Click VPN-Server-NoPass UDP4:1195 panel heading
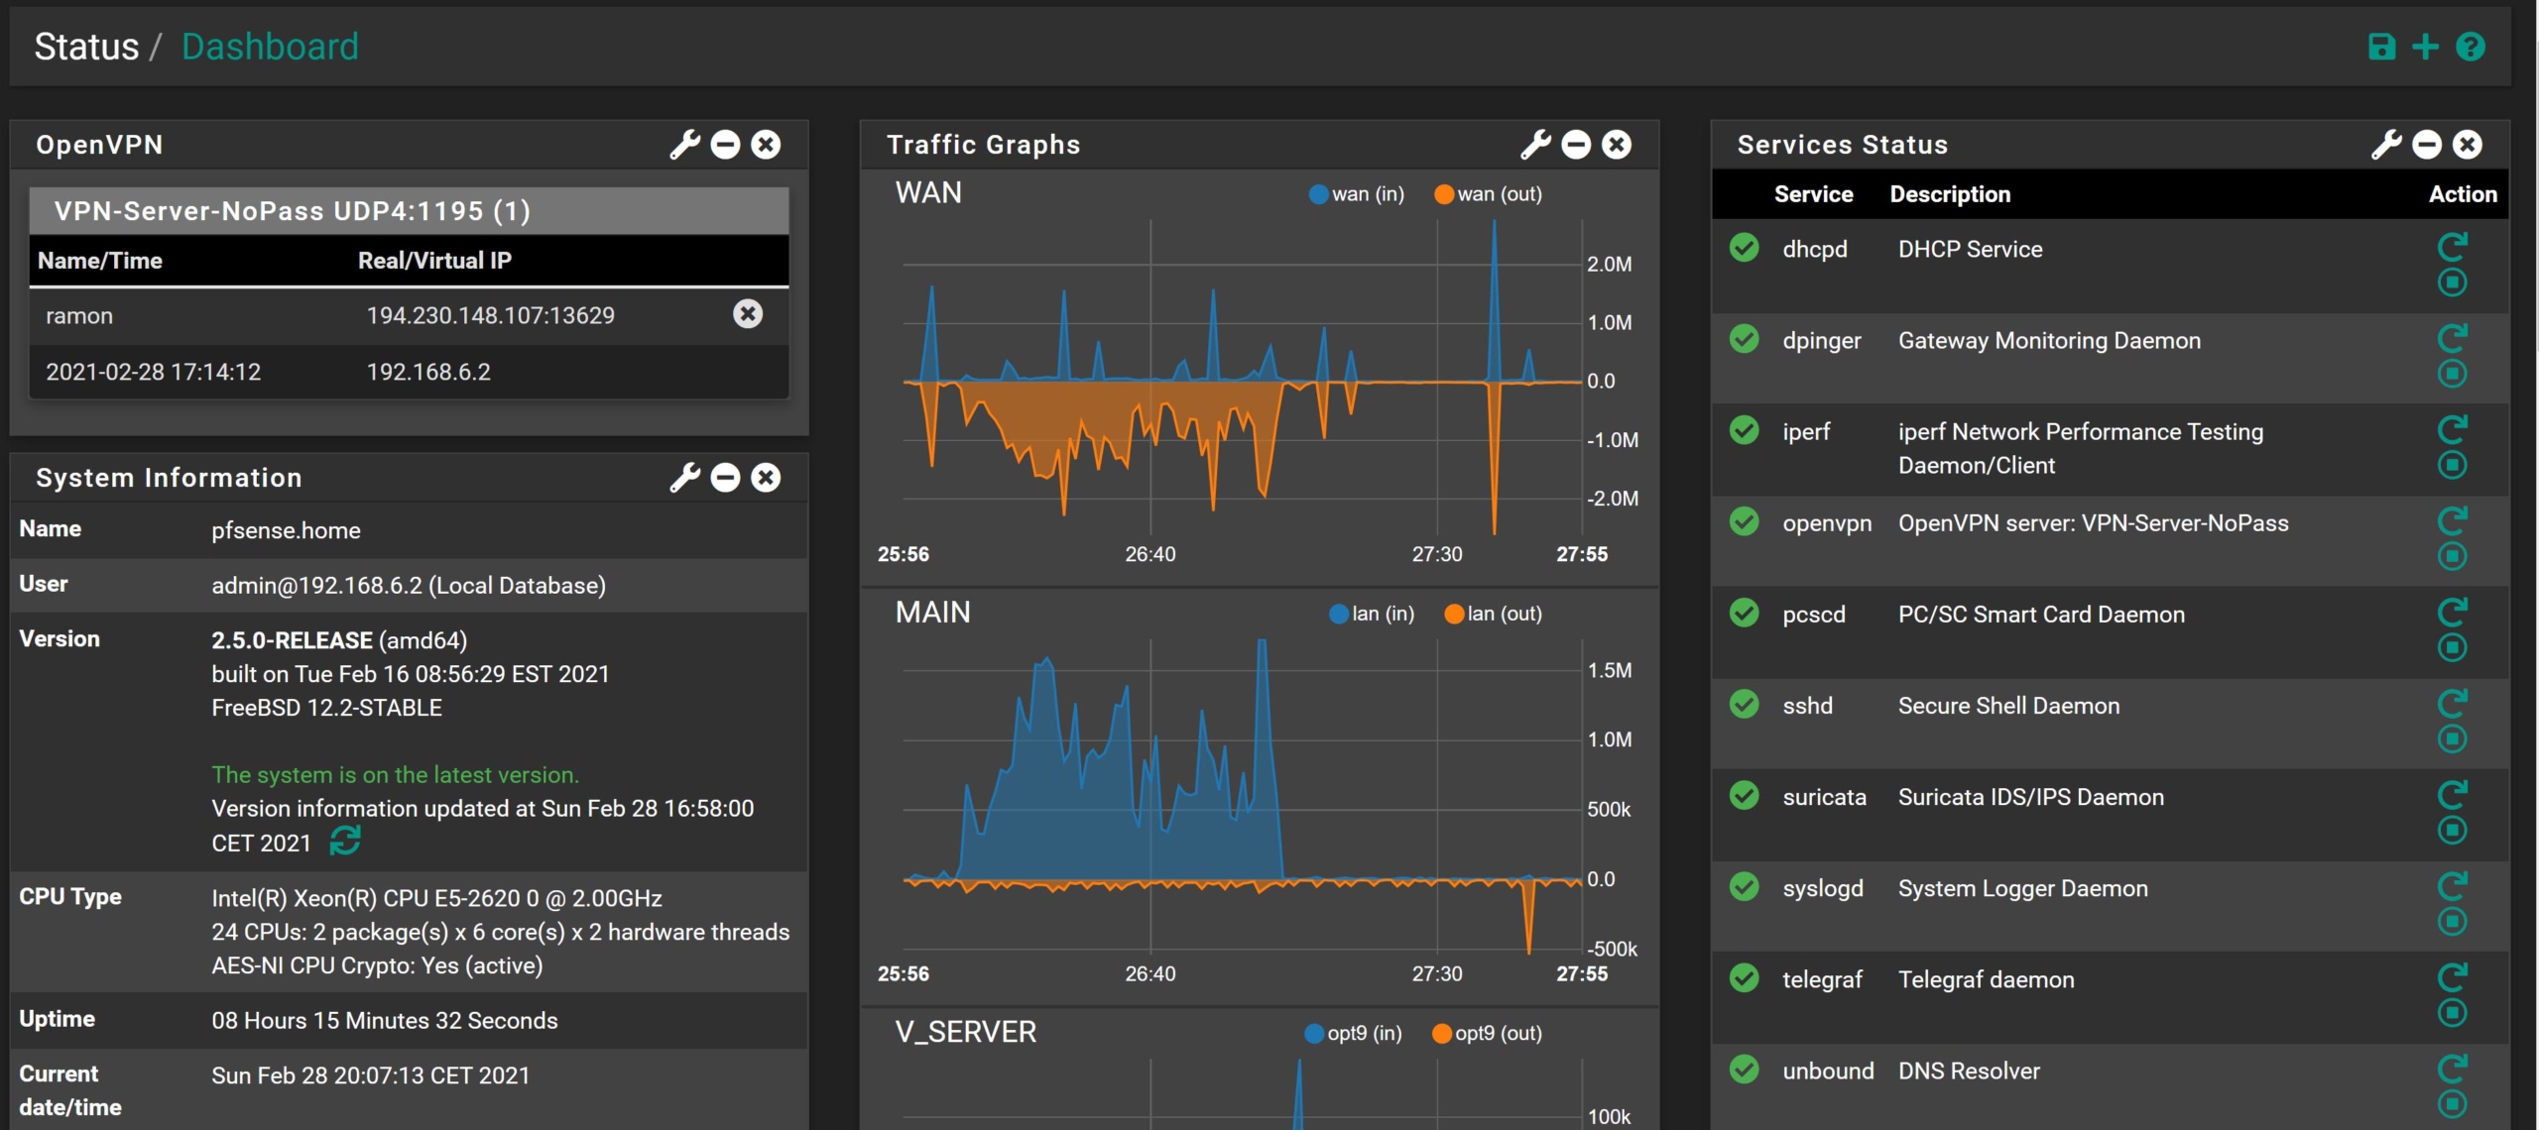 (x=409, y=211)
